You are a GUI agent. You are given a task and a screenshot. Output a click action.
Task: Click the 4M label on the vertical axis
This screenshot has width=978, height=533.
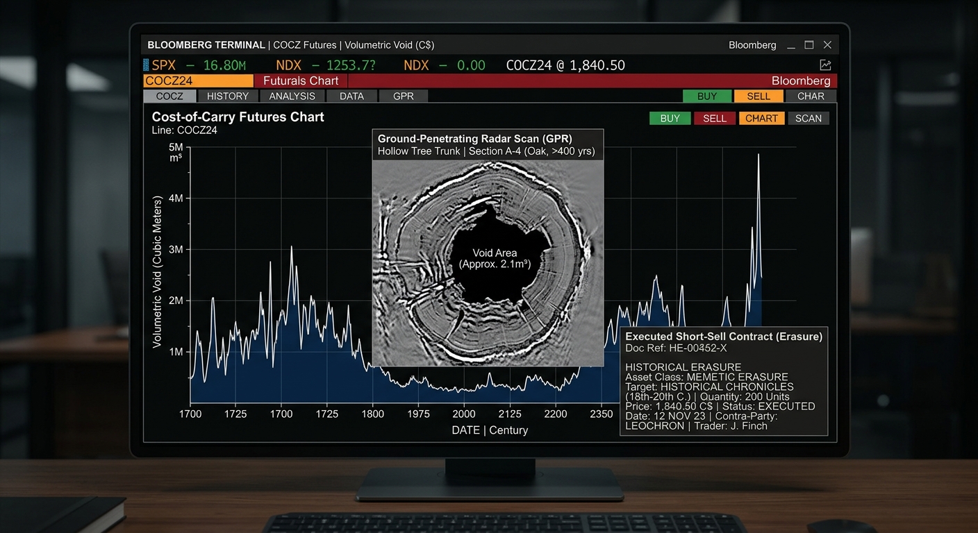176,198
